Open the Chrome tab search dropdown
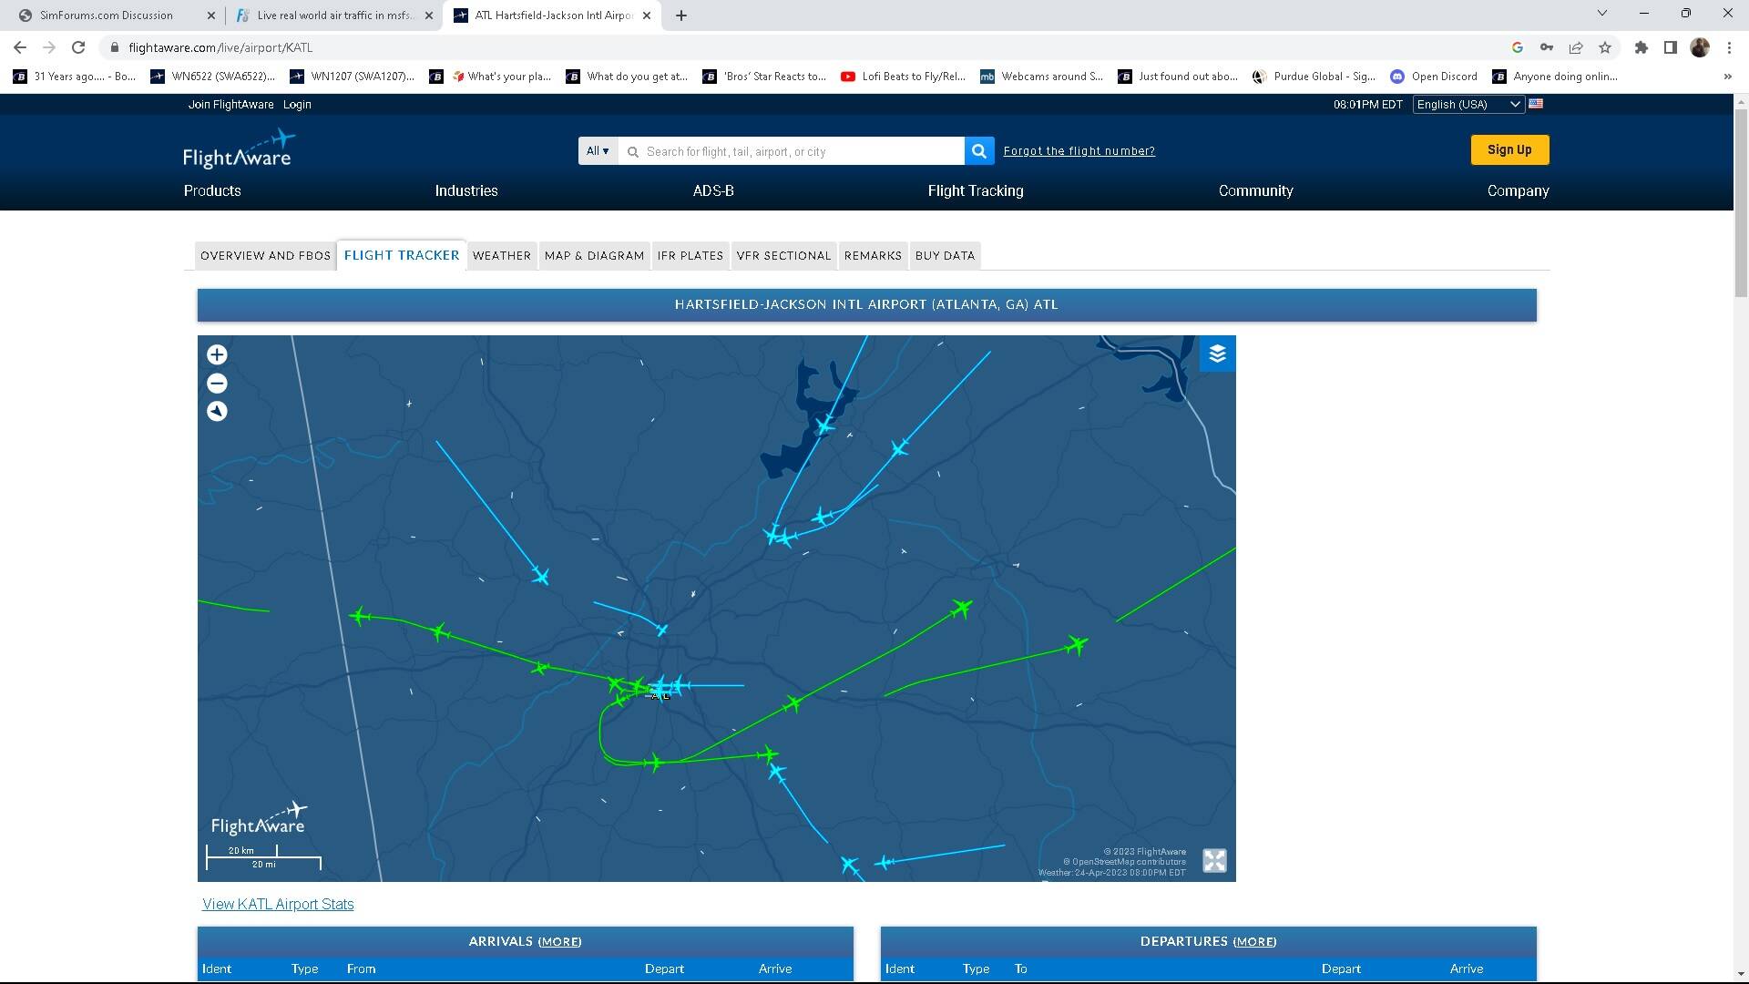Image resolution: width=1749 pixels, height=984 pixels. [x=1602, y=14]
